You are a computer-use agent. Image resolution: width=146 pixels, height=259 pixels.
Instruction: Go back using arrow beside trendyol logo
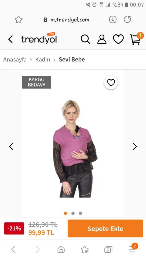10,39
